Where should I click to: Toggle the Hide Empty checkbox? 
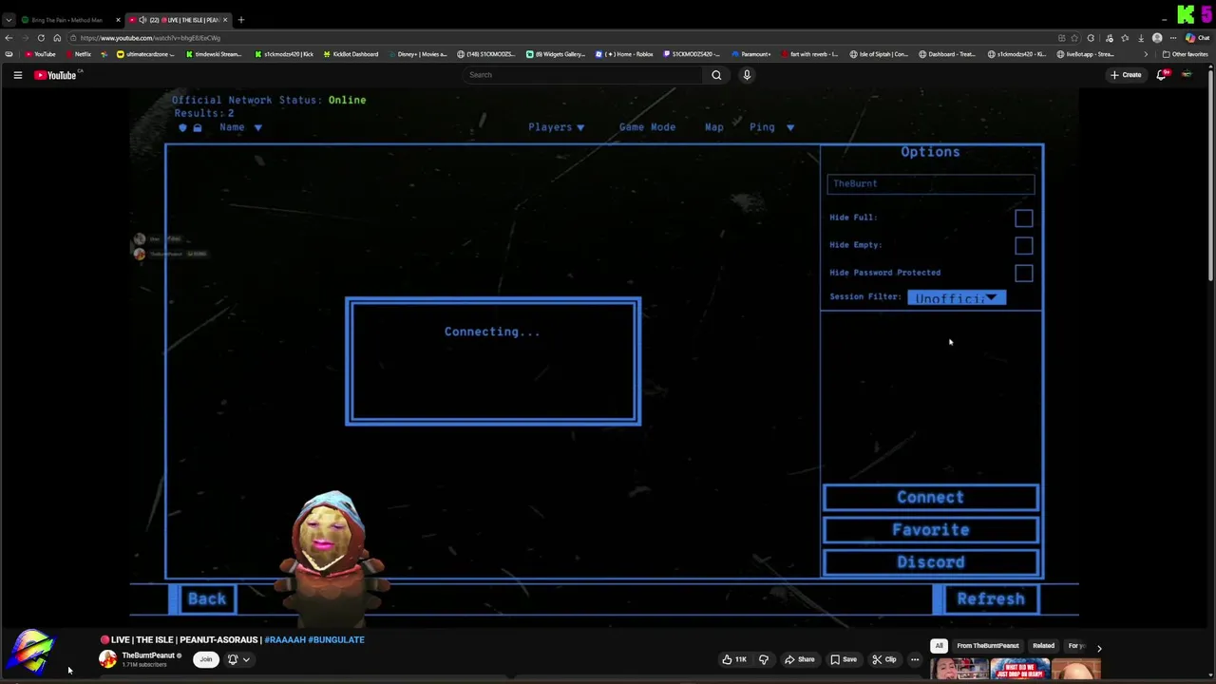pos(1023,246)
